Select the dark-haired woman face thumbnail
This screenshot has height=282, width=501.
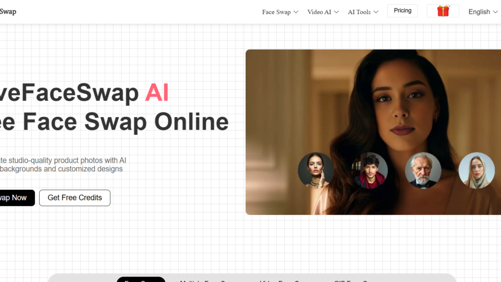316,171
